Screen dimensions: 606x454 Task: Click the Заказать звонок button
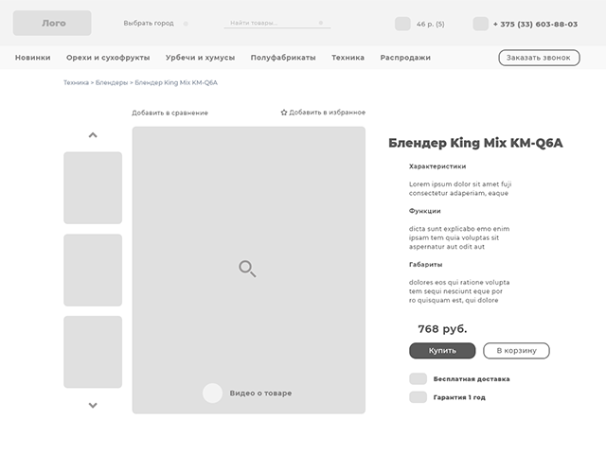point(539,58)
